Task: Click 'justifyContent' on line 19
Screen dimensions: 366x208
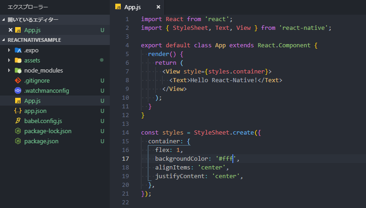Action: (180, 176)
